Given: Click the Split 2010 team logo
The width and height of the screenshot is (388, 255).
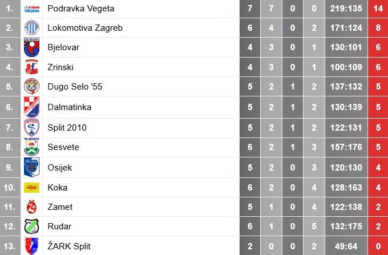Looking at the screenshot, I should click(31, 127).
